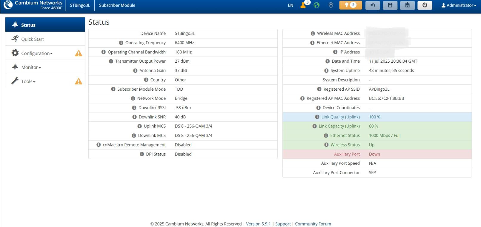The image size is (481, 227).
Task: Click info icon beside Registered AP SSID
Action: [x=319, y=89]
